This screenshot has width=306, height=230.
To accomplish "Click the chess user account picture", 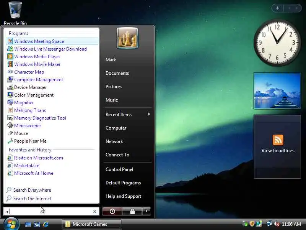I will (x=127, y=38).
